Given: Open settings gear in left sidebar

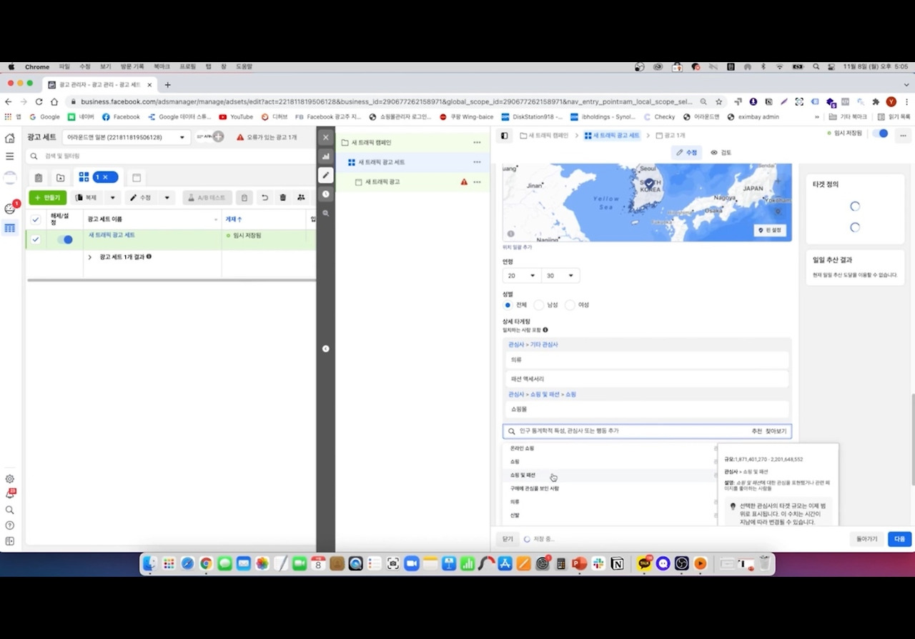Looking at the screenshot, I should pos(9,479).
